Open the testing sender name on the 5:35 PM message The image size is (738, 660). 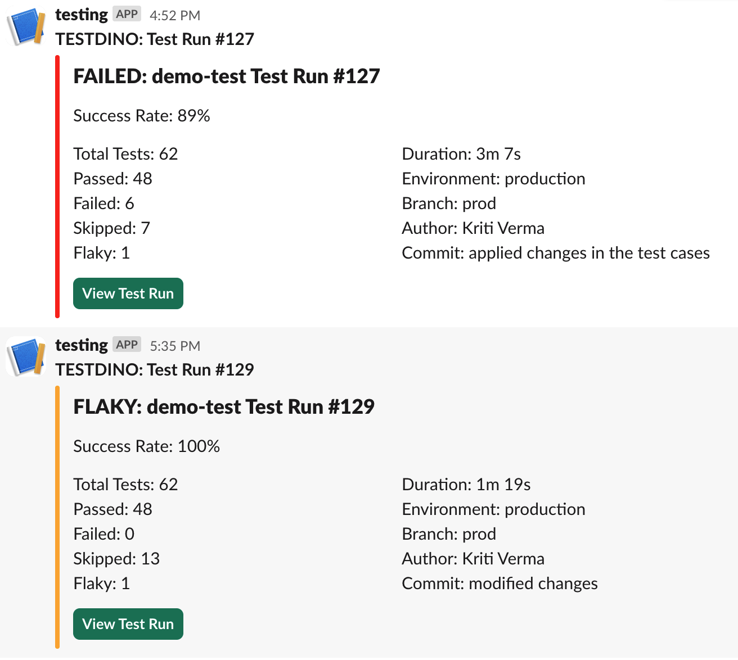click(82, 345)
